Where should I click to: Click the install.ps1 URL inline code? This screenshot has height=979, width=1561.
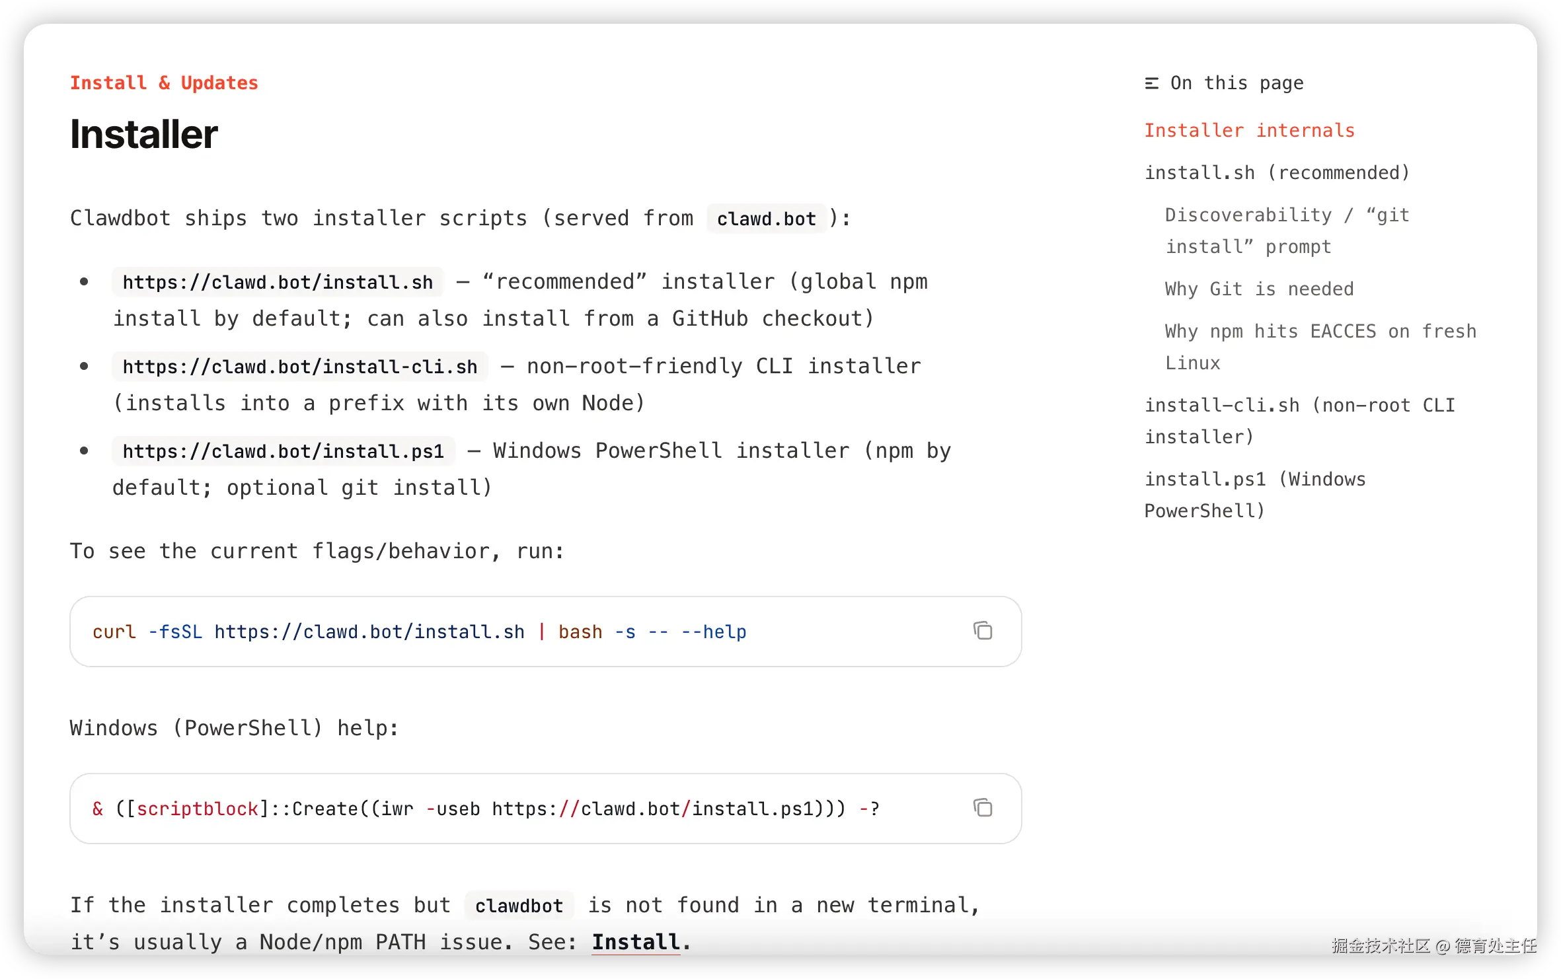[x=283, y=452]
